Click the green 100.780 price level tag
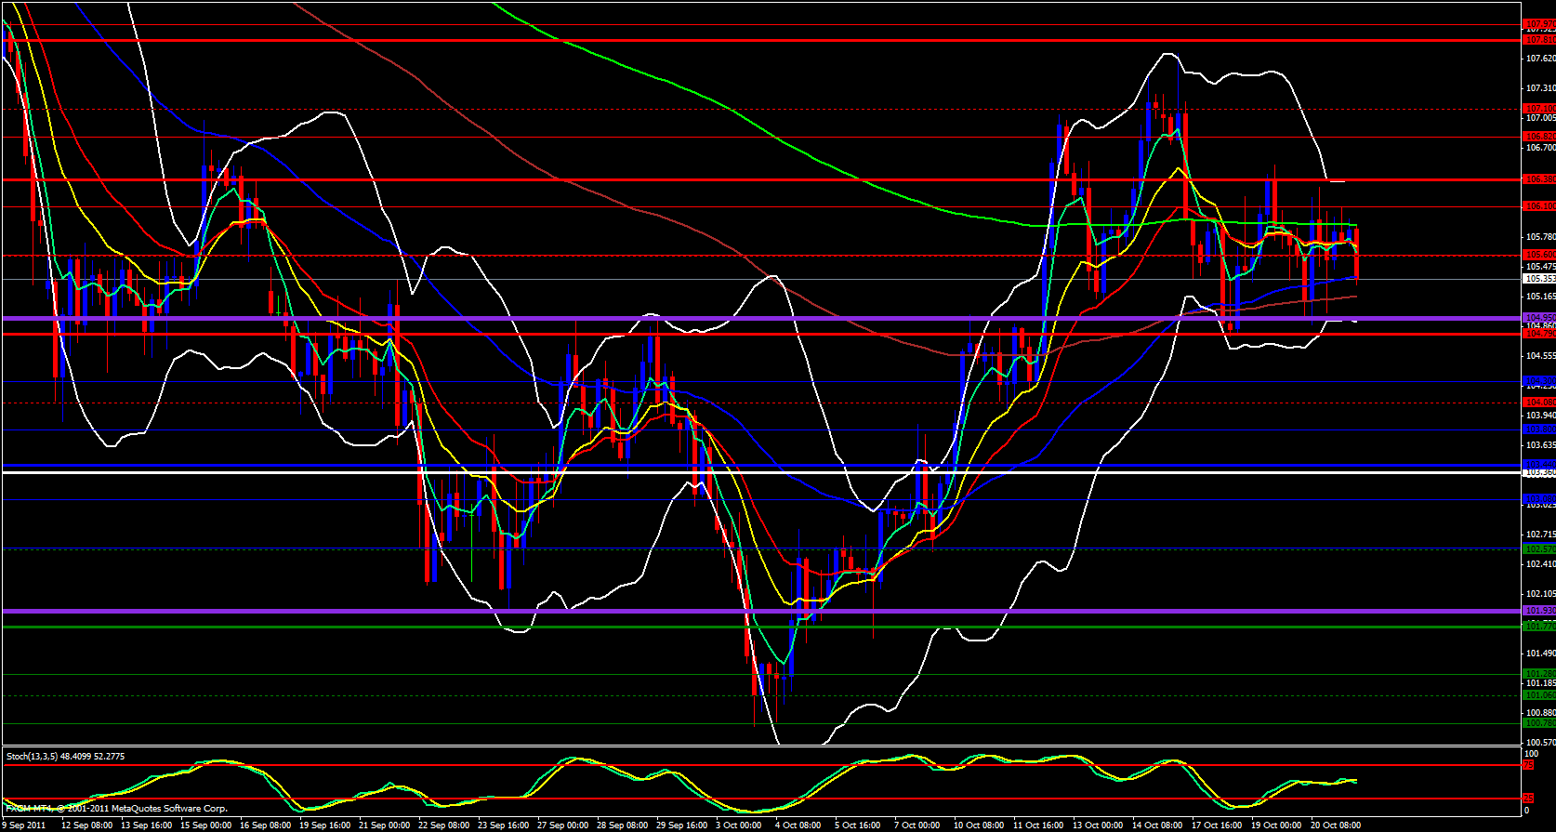This screenshot has width=1556, height=832. tap(1539, 723)
